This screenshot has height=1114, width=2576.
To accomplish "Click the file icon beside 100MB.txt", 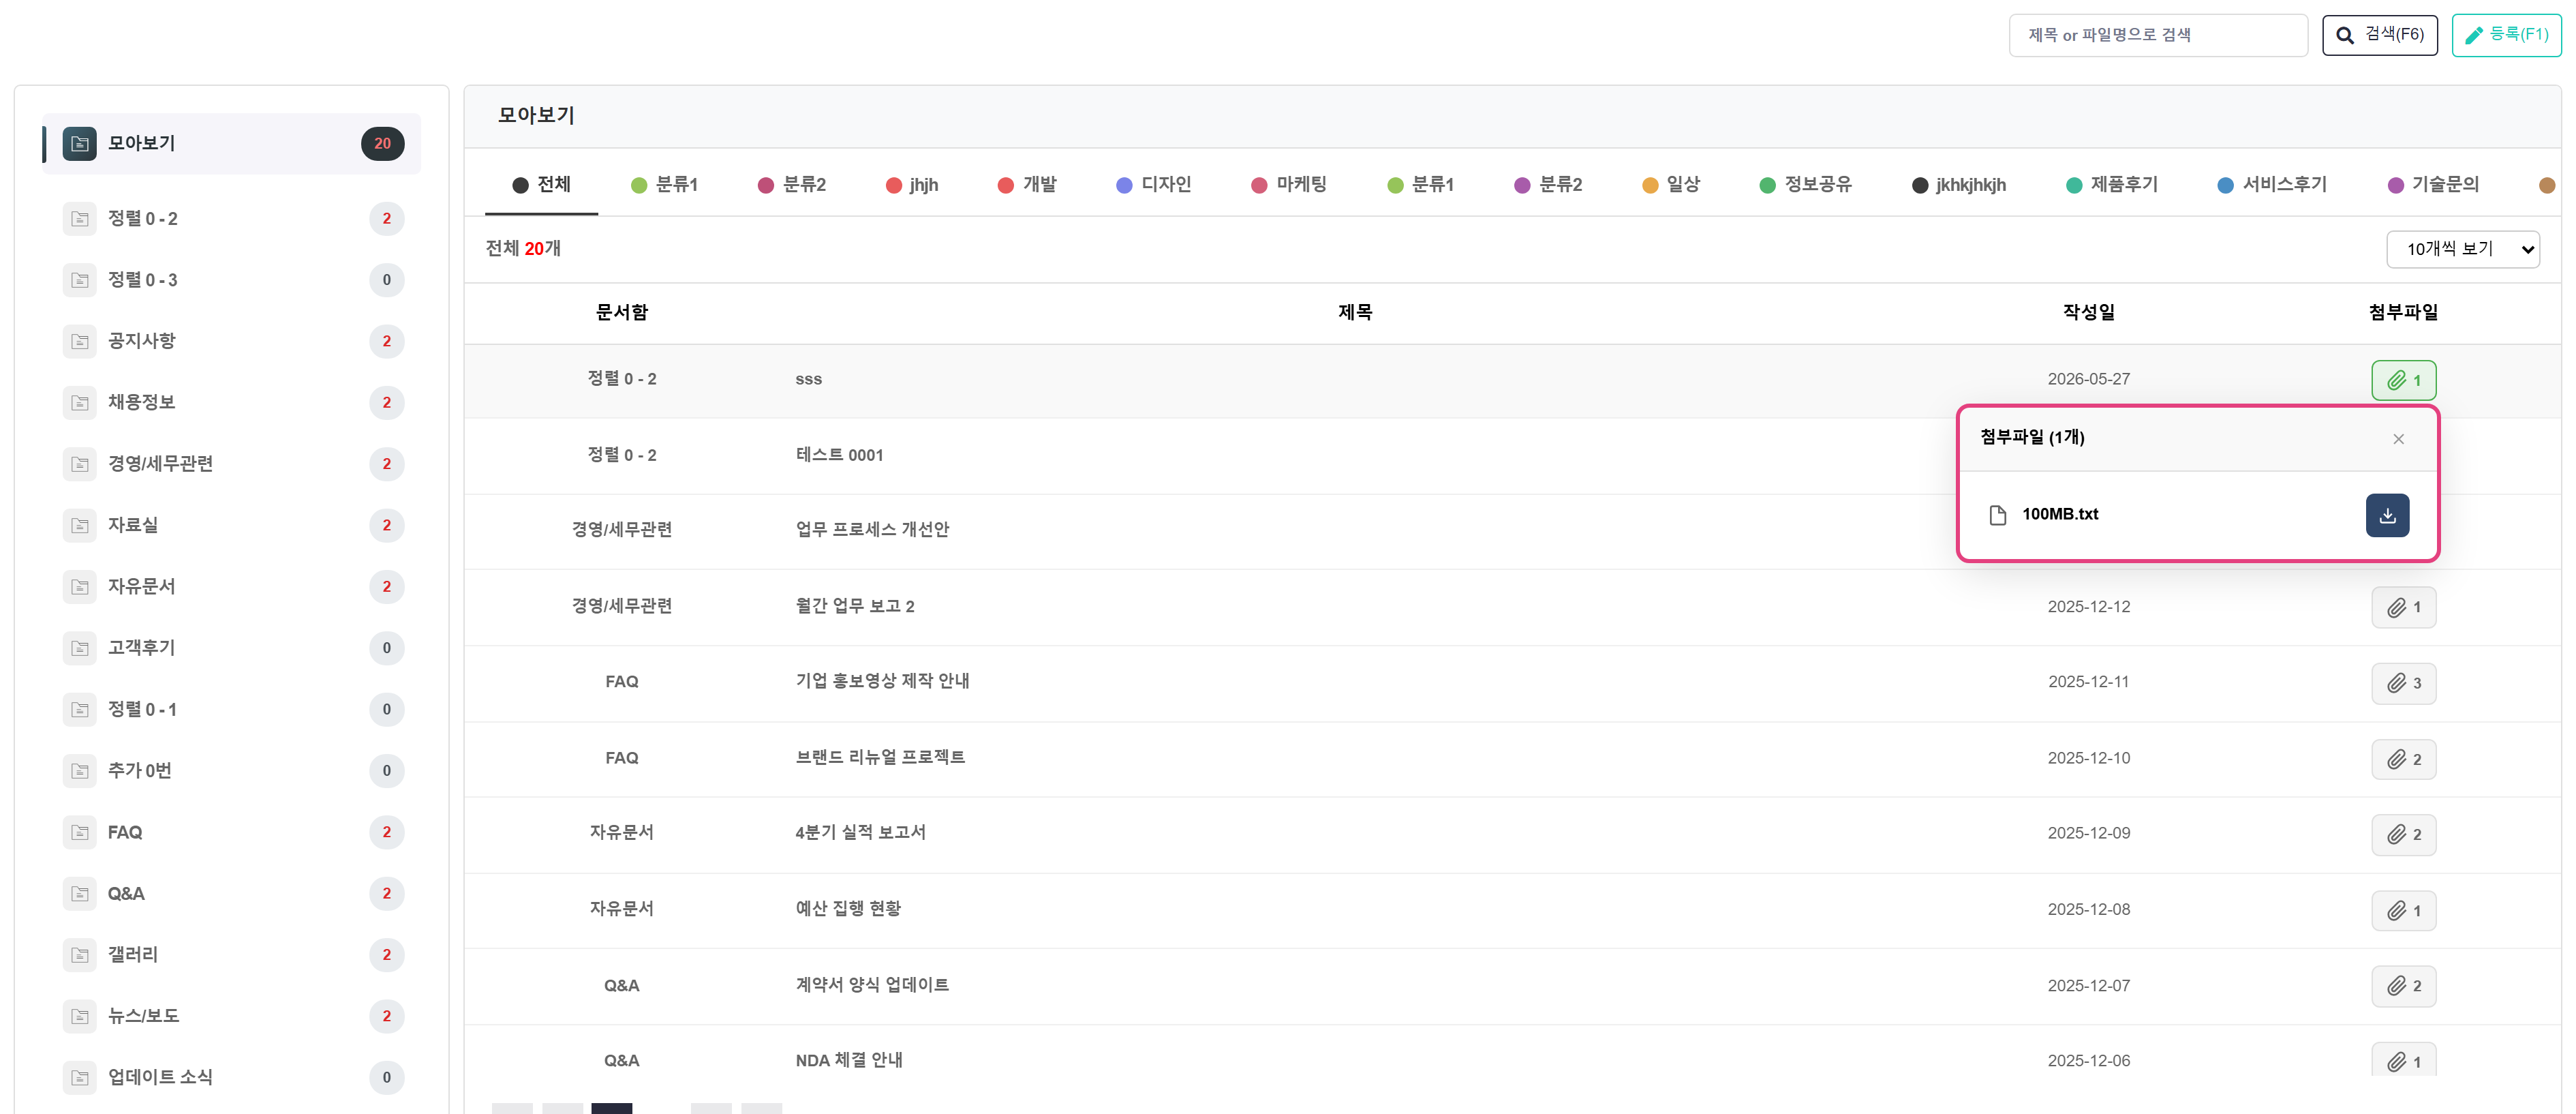I will 1997,515.
